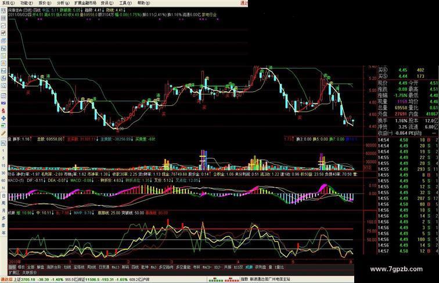Image resolution: width=439 pixels, height=283 pixels.
Task: Click the RSI indicator icon
Action: pyautogui.click(x=3, y=103)
